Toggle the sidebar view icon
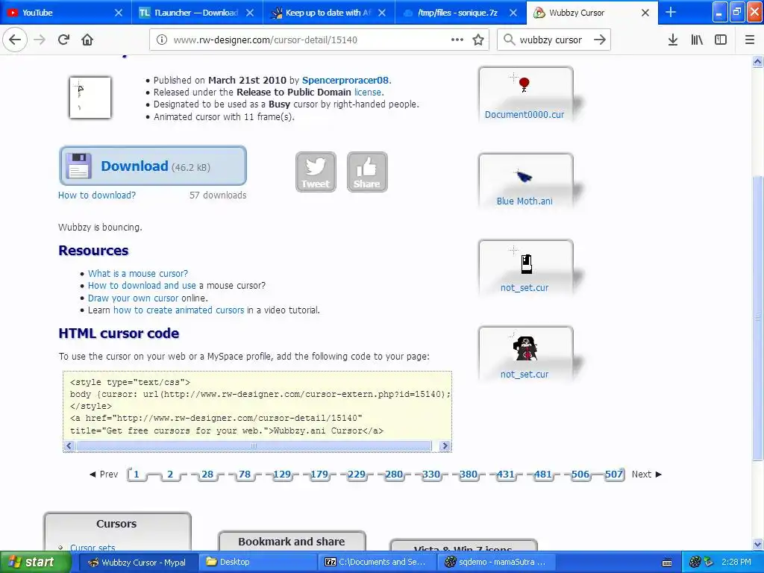The height and width of the screenshot is (573, 764). [721, 40]
